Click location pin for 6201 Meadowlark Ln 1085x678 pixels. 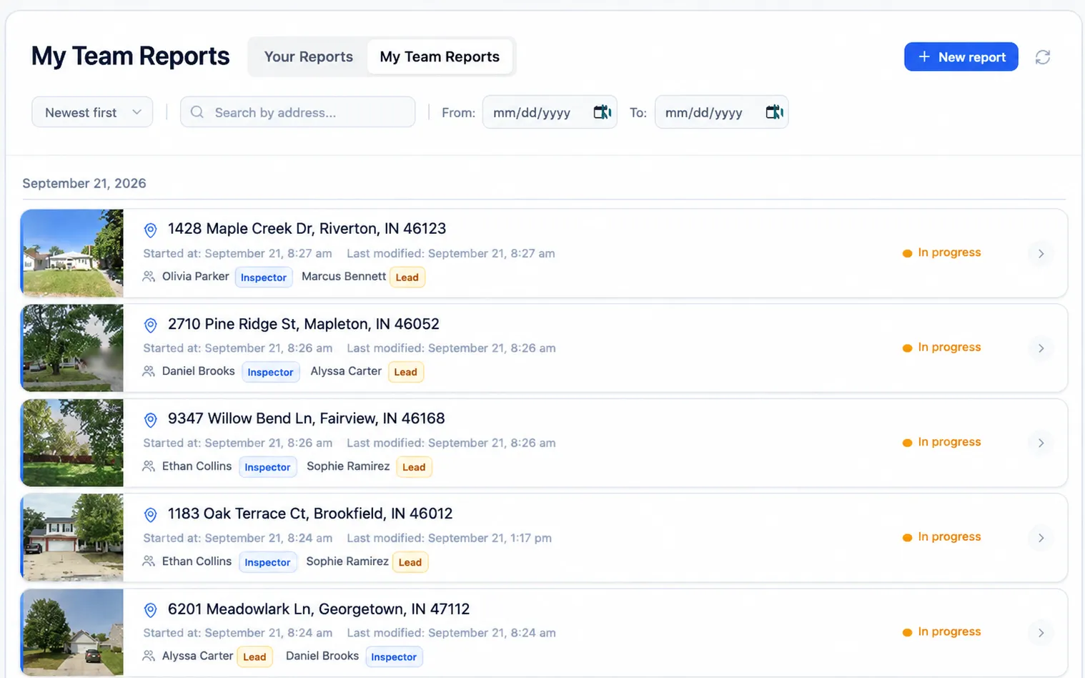pos(150,610)
